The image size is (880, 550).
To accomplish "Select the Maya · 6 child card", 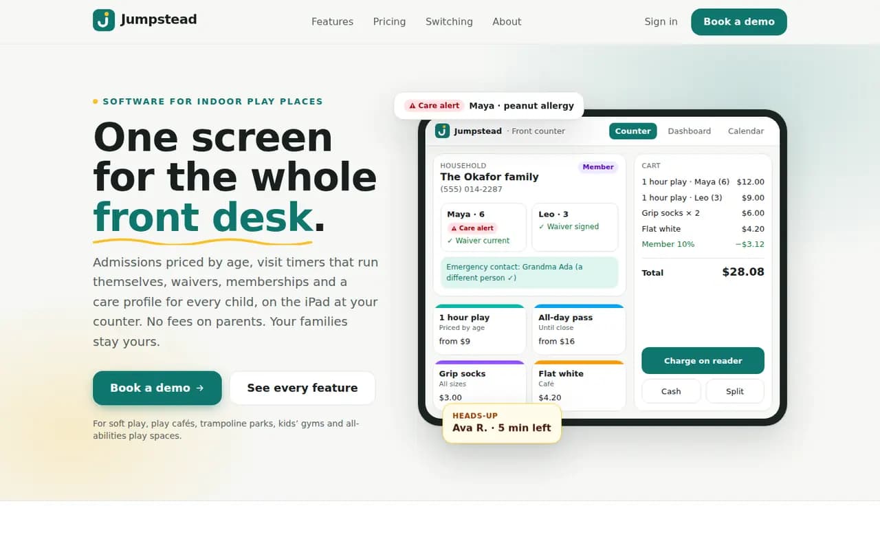I will [x=483, y=227].
